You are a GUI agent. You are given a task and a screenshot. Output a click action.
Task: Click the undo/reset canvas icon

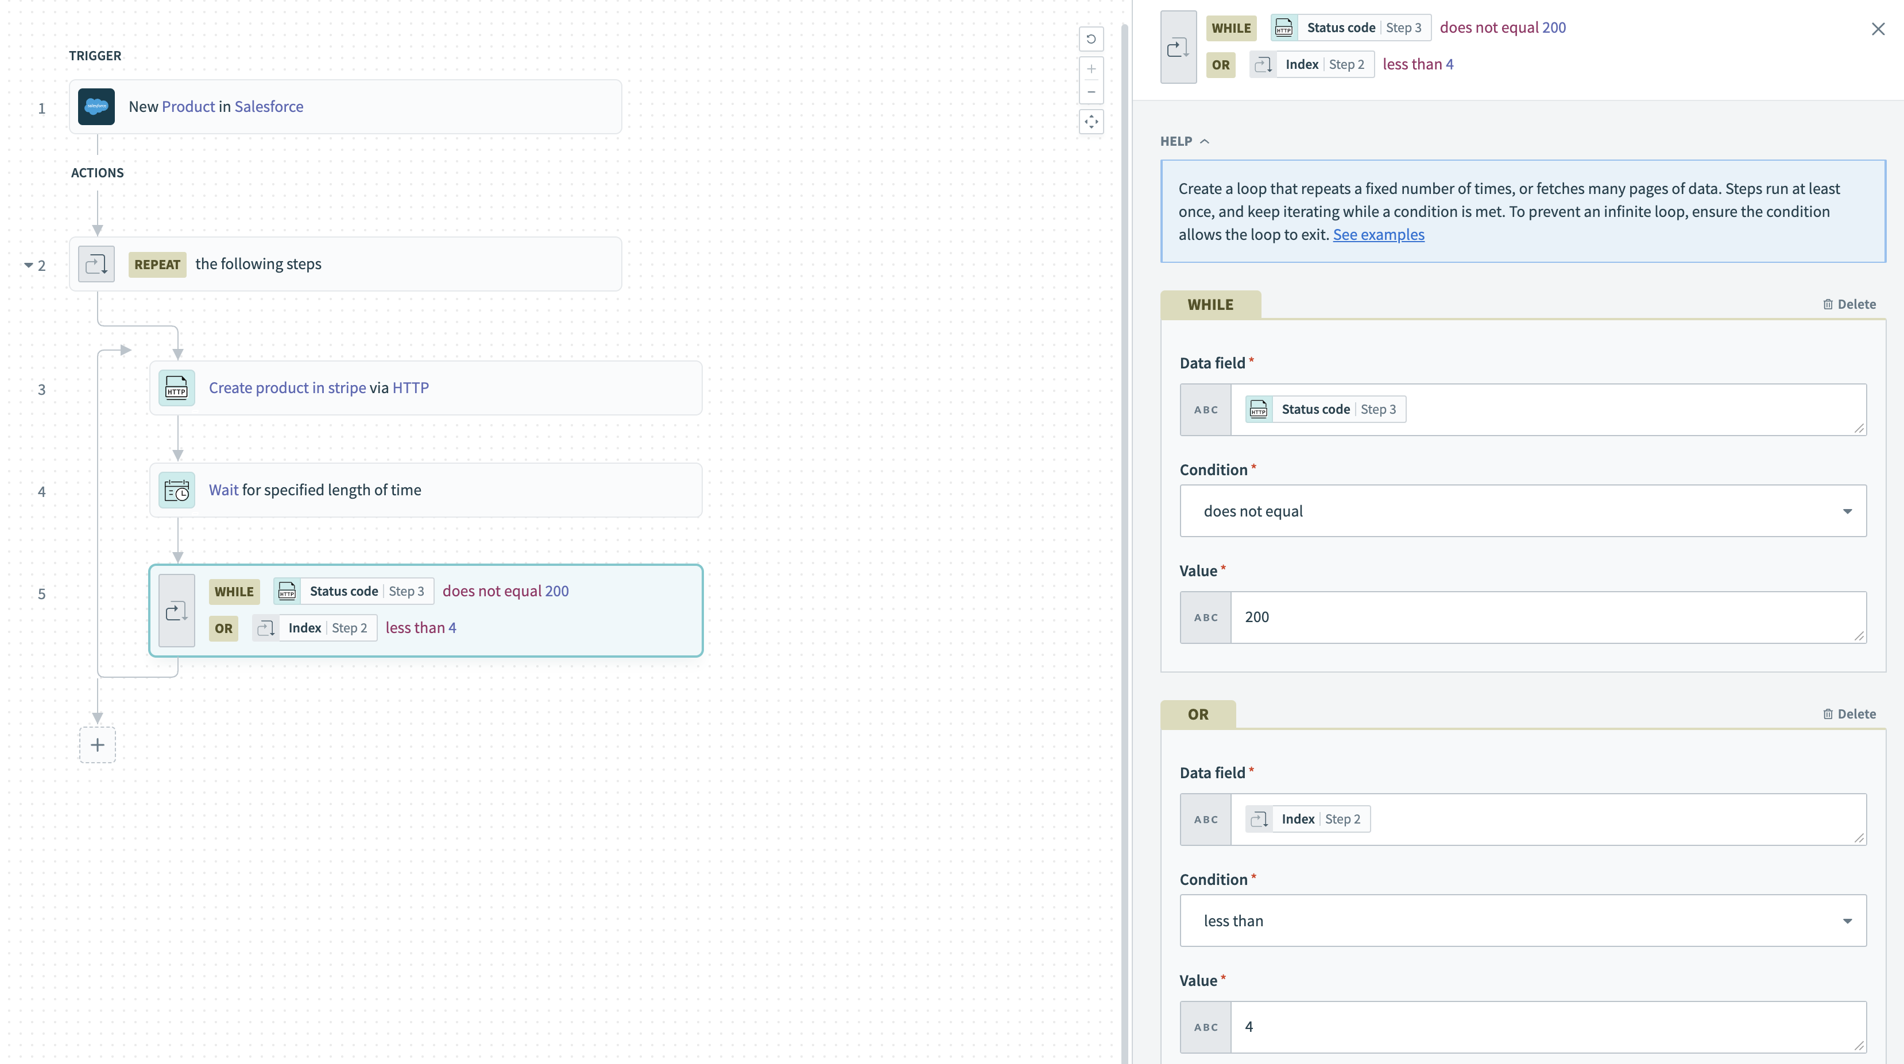1091,39
